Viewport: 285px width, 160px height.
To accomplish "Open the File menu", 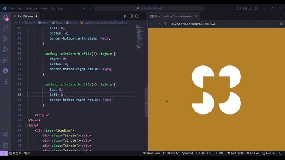I will (12, 8).
